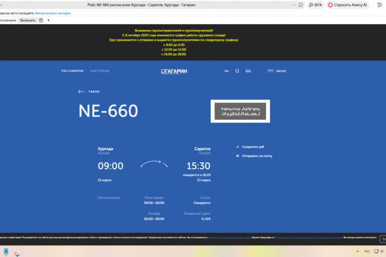Switch to the ПАССАЖИРАМ tab

[72, 71]
